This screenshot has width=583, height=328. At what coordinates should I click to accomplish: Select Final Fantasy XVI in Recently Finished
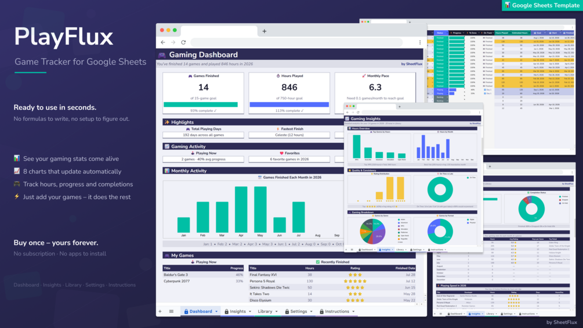point(263,275)
